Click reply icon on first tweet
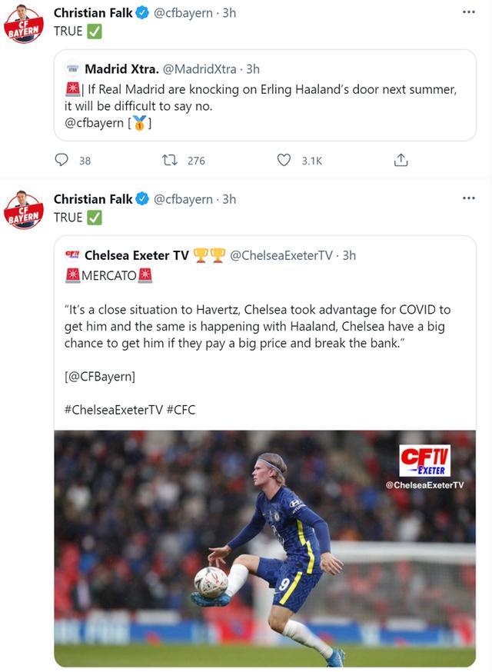The image size is (492, 672). [x=62, y=160]
